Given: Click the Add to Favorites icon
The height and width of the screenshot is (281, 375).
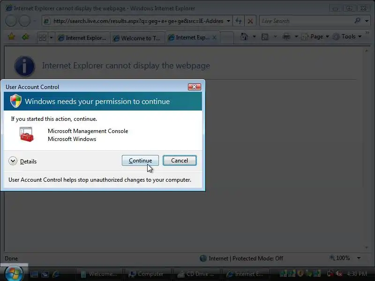Looking at the screenshot, I should point(25,37).
